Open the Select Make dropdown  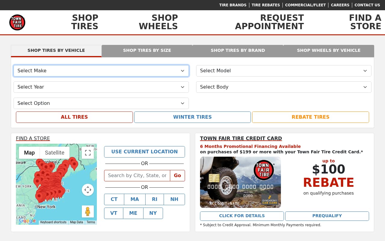pos(101,71)
